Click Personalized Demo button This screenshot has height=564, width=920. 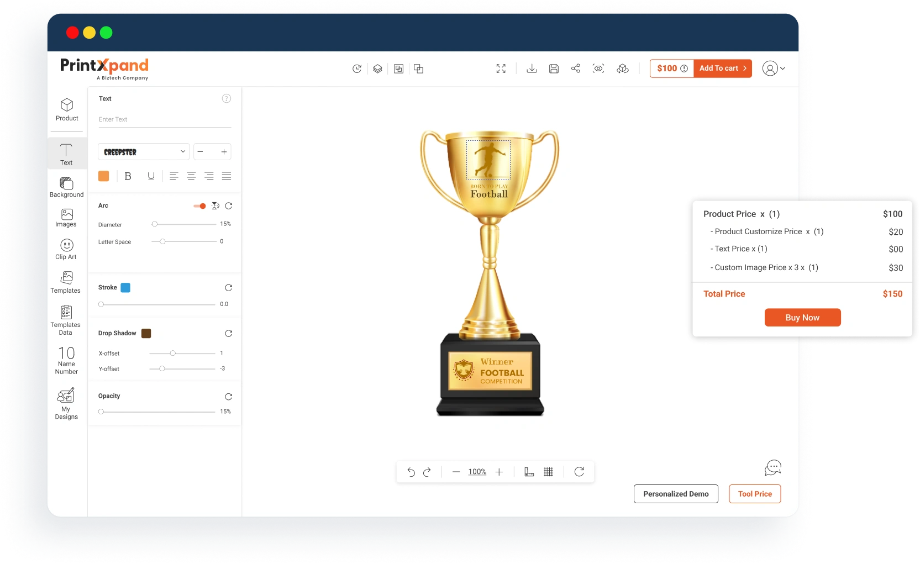676,494
